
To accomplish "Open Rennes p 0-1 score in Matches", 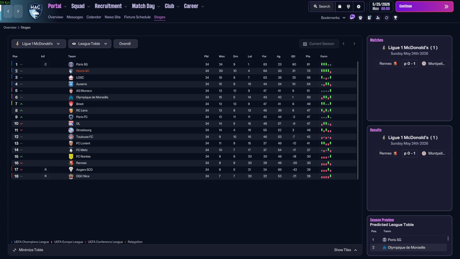I will coord(409,63).
